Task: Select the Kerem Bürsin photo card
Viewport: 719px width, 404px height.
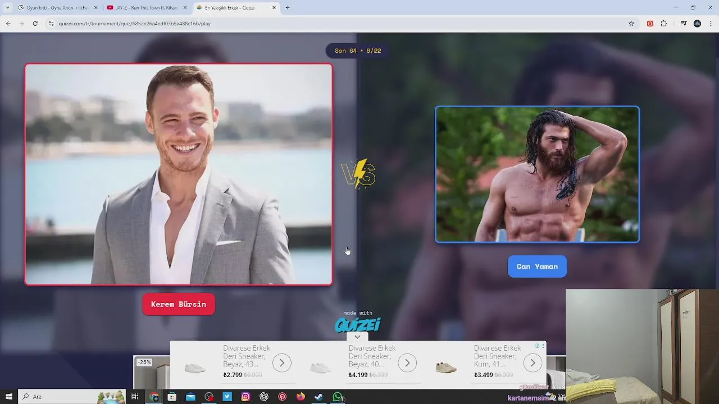Action: click(x=179, y=174)
